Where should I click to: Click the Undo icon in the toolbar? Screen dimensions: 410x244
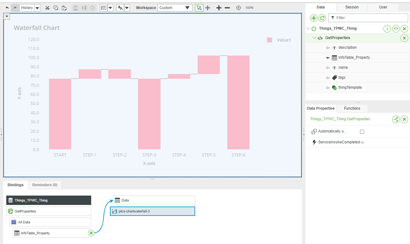coord(7,7)
